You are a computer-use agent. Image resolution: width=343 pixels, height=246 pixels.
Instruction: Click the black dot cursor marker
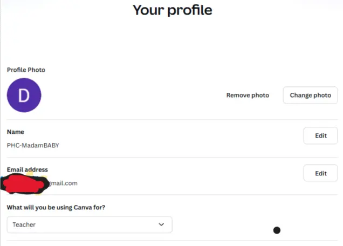pyautogui.click(x=277, y=230)
